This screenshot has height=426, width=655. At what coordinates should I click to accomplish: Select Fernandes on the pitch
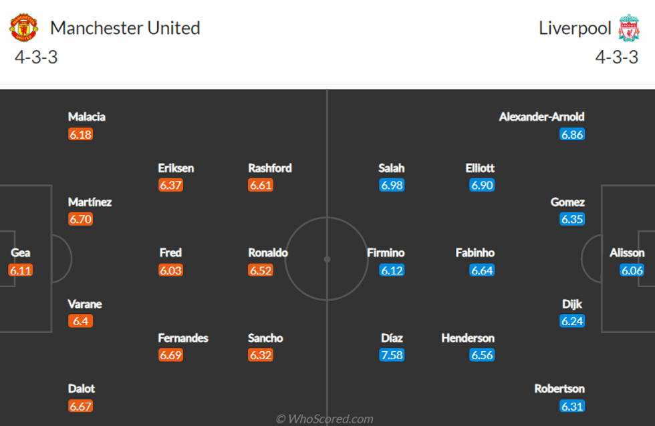coord(183,338)
